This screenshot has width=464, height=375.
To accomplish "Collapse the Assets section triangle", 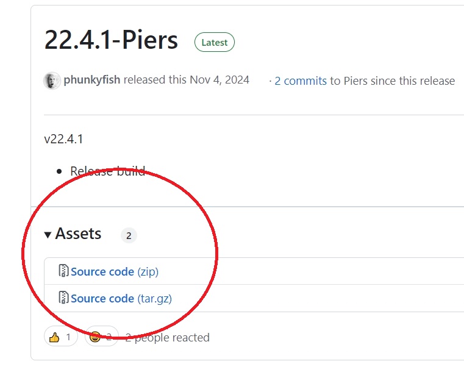I will tap(48, 235).
